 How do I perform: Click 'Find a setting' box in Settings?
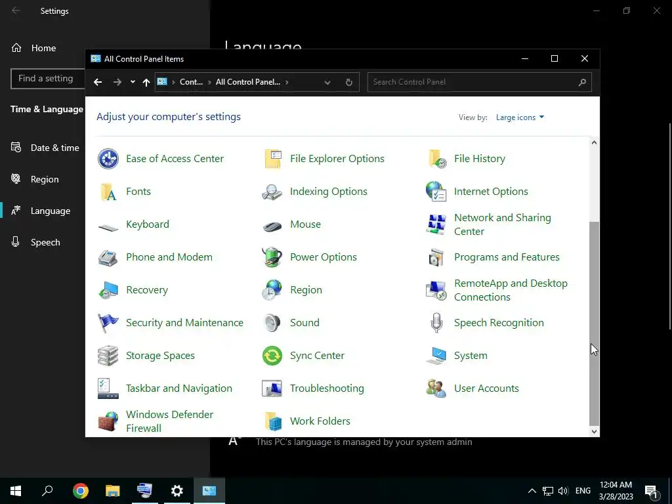click(48, 79)
